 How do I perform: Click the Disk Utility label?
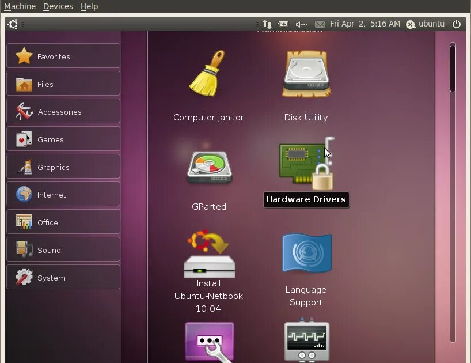point(306,118)
